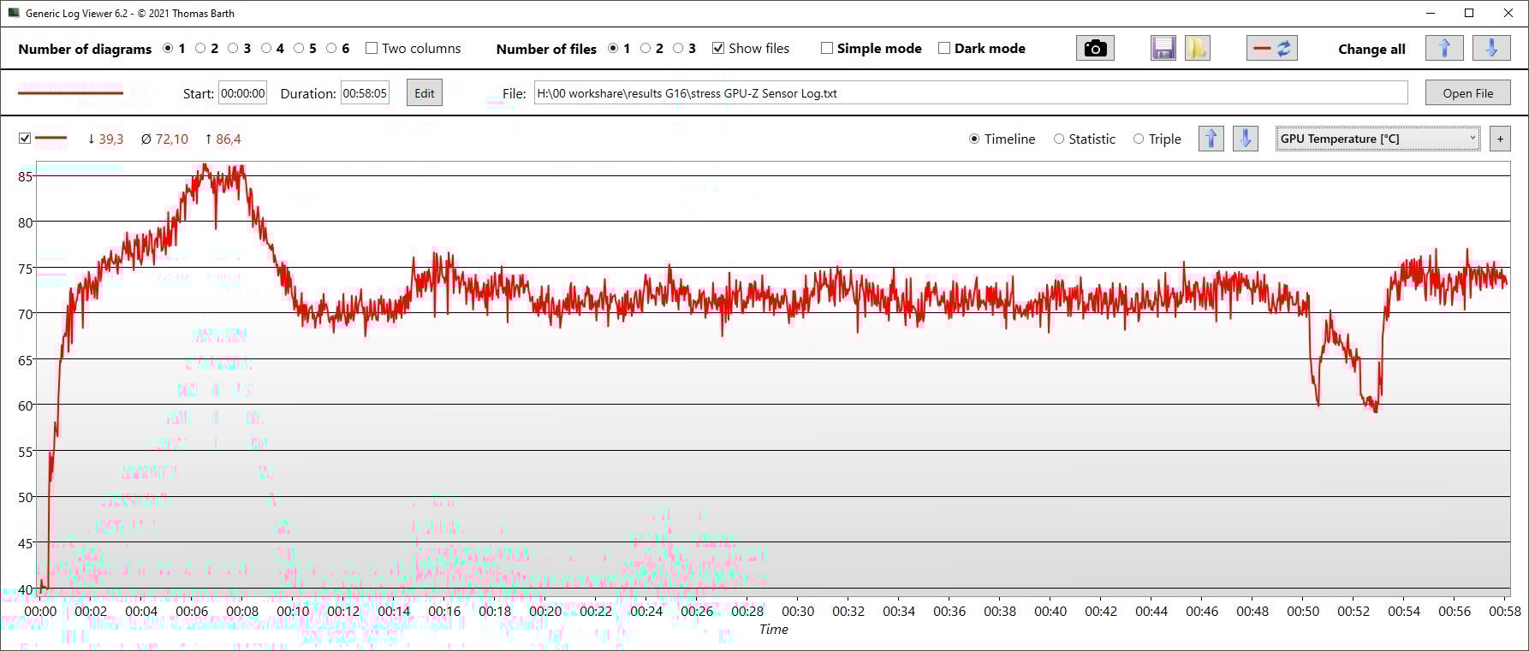The height and width of the screenshot is (651, 1529).
Task: Click the floppy disk save icon
Action: coord(1163,49)
